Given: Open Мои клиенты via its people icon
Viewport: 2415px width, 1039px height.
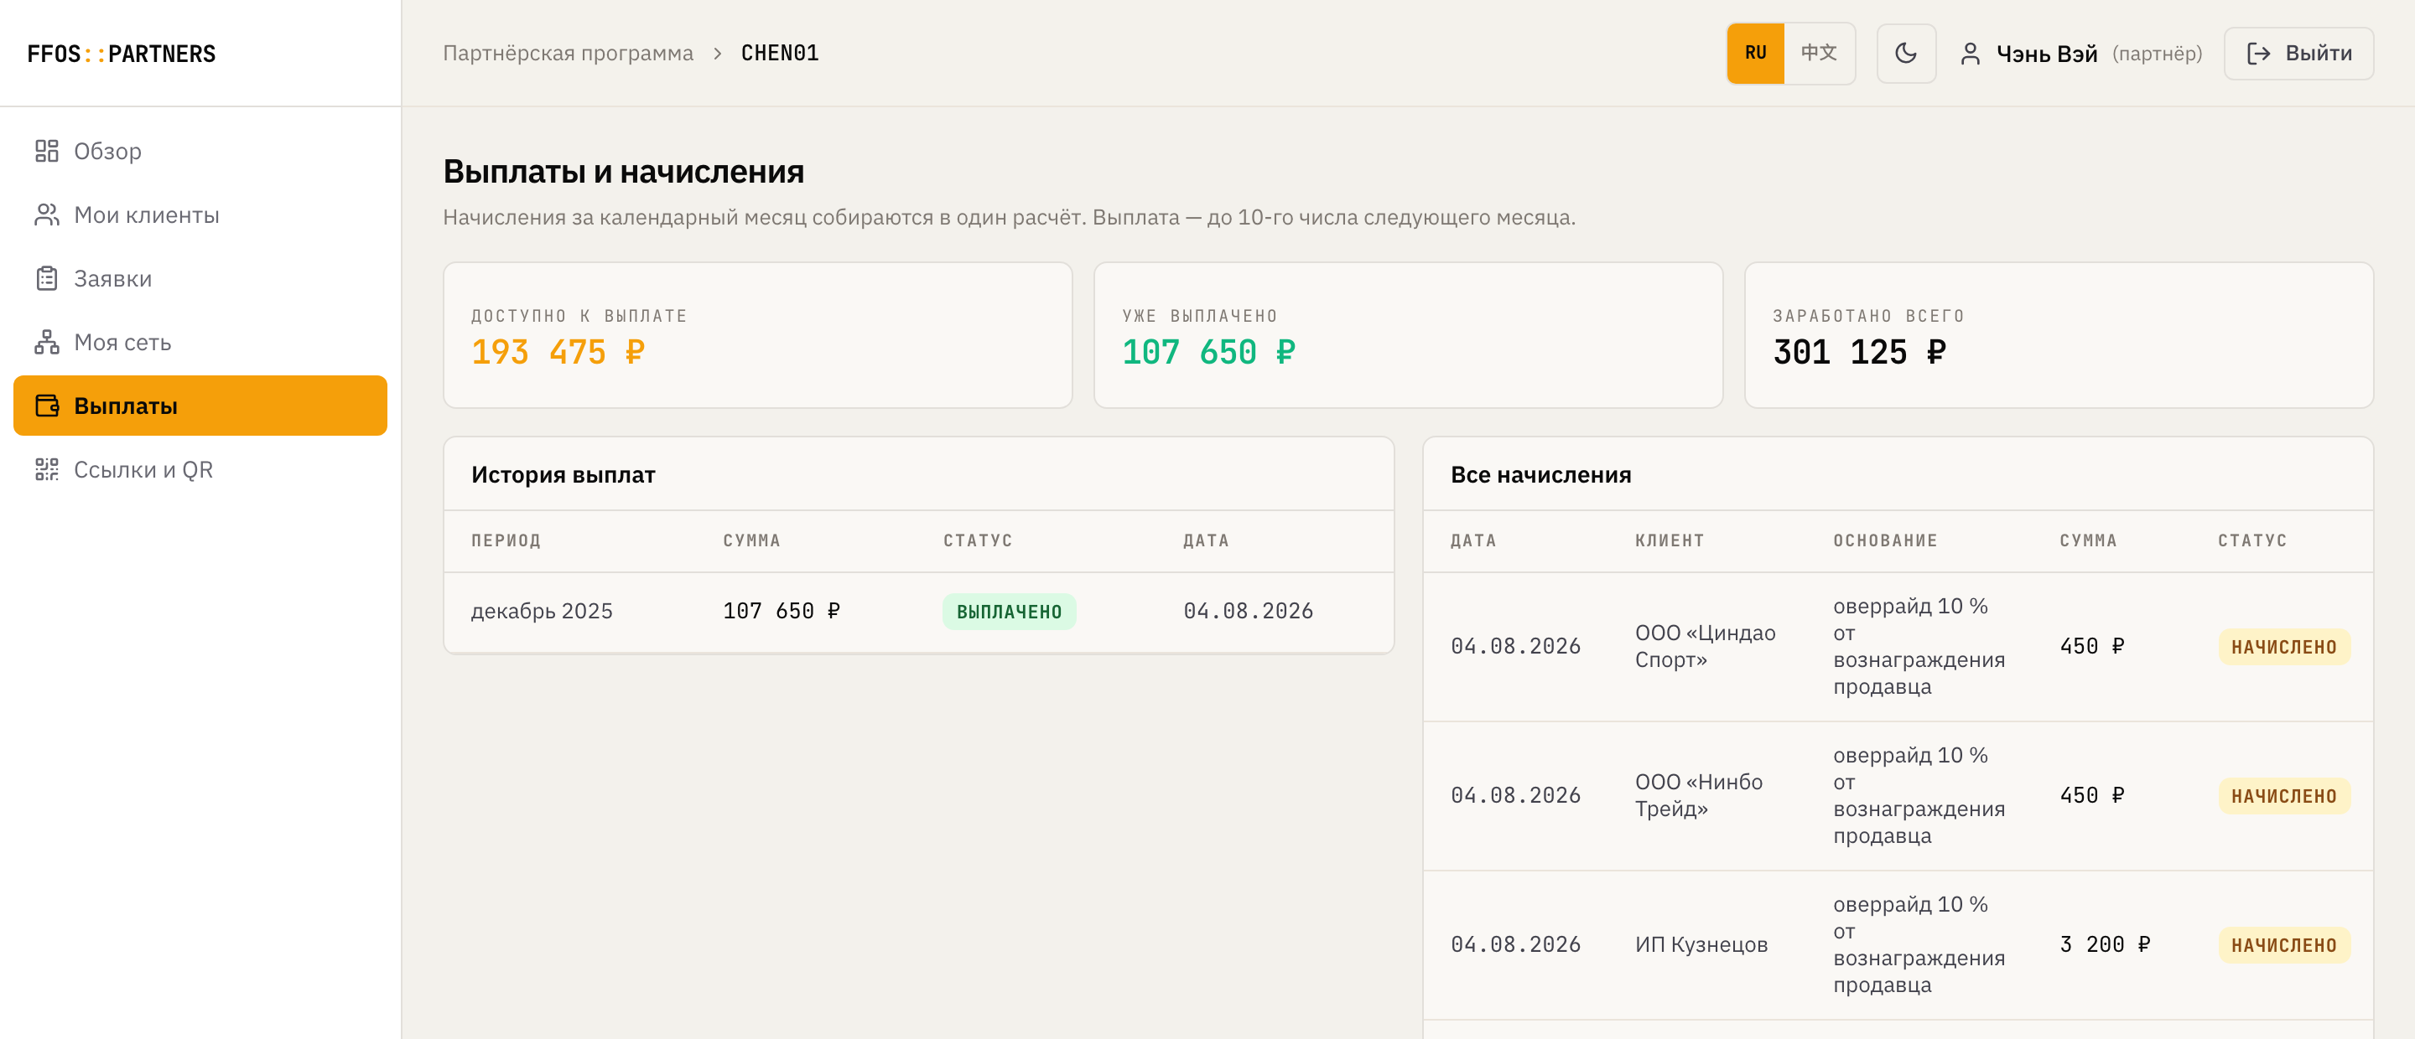Looking at the screenshot, I should pos(47,215).
